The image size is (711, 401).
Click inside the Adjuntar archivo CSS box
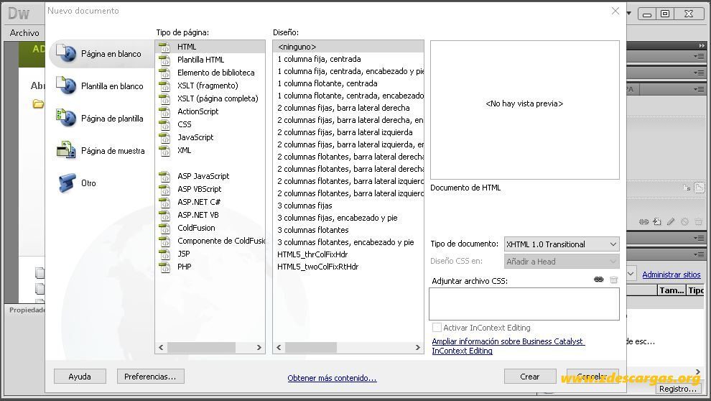click(524, 305)
